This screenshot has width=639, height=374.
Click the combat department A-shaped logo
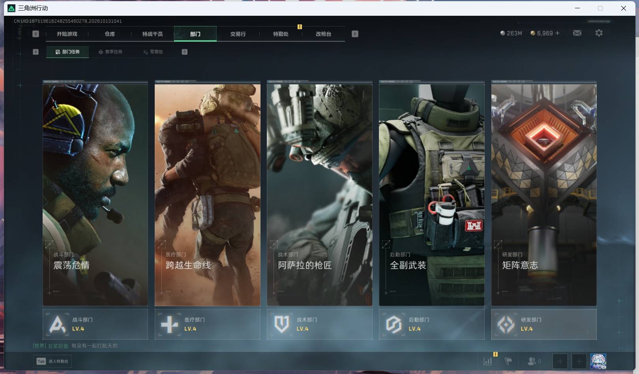click(58, 324)
